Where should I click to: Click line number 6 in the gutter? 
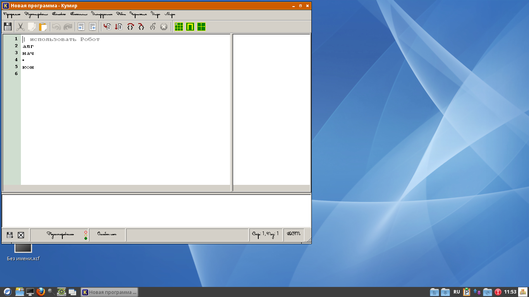point(16,73)
